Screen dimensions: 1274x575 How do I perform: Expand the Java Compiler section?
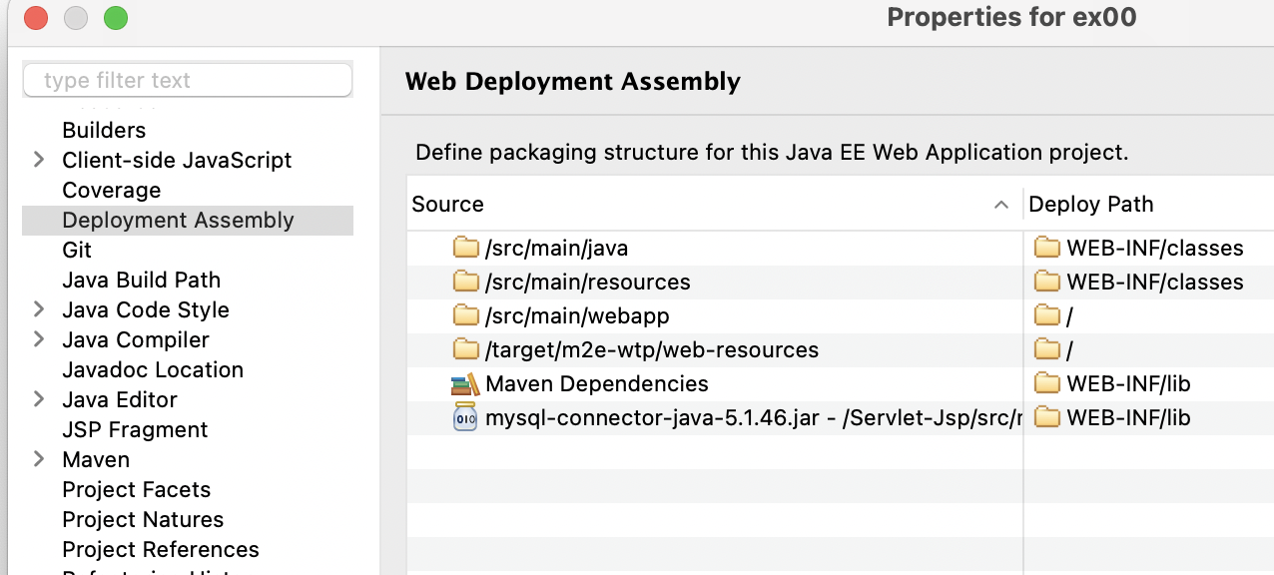pyautogui.click(x=39, y=339)
